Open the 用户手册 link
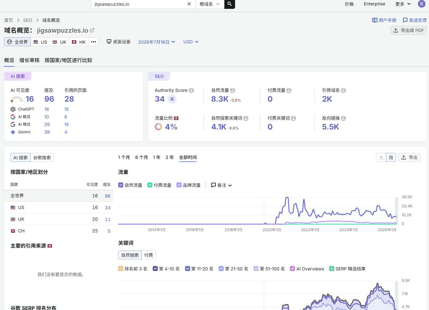 (x=384, y=20)
